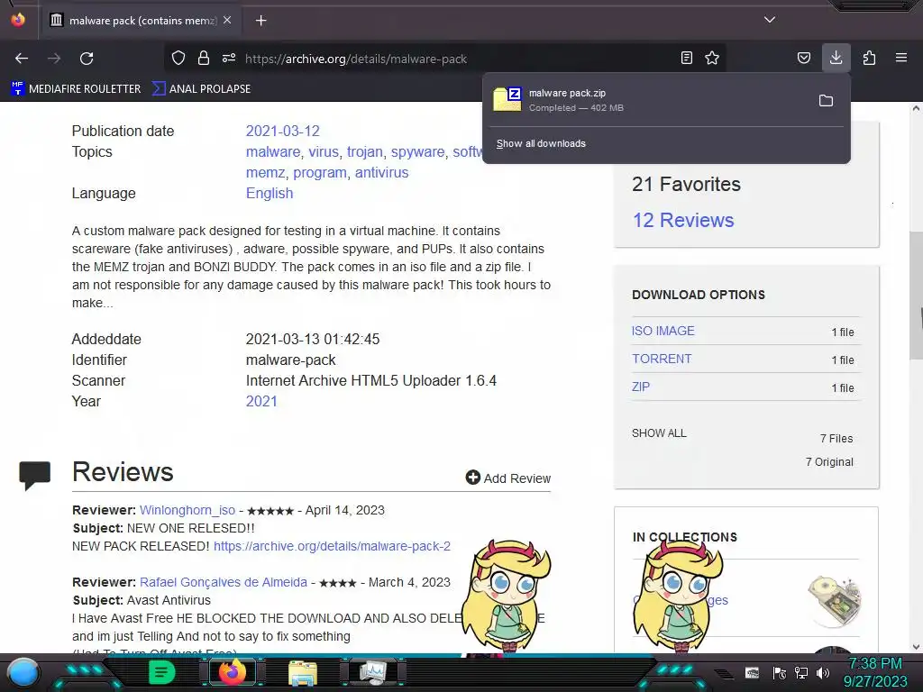923x692 pixels.
Task: Click the 21 Favorites text
Action: 686,184
